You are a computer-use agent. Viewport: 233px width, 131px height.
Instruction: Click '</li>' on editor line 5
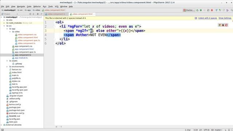tap(65, 39)
